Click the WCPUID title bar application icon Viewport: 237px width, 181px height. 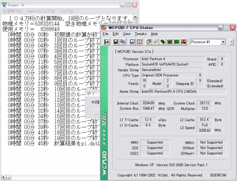tap(103, 28)
